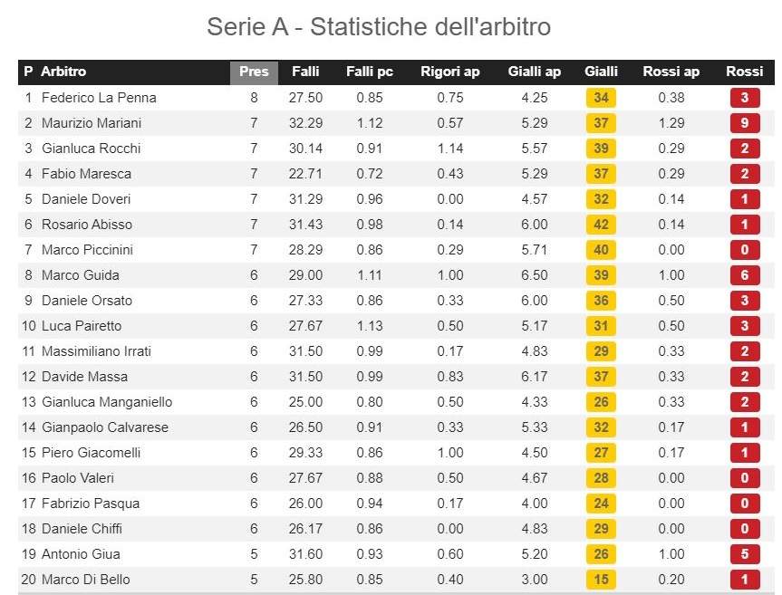Sort table by Pres column header
The height and width of the screenshot is (595, 782).
254,72
